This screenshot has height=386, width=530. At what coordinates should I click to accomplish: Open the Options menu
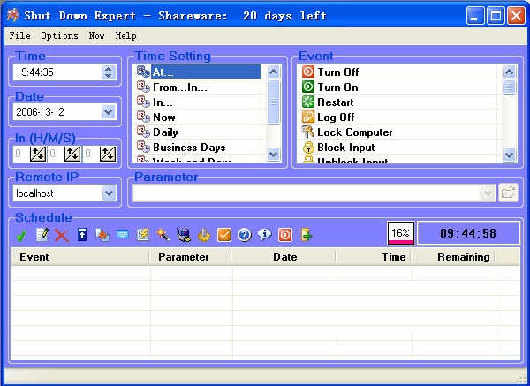(x=59, y=35)
